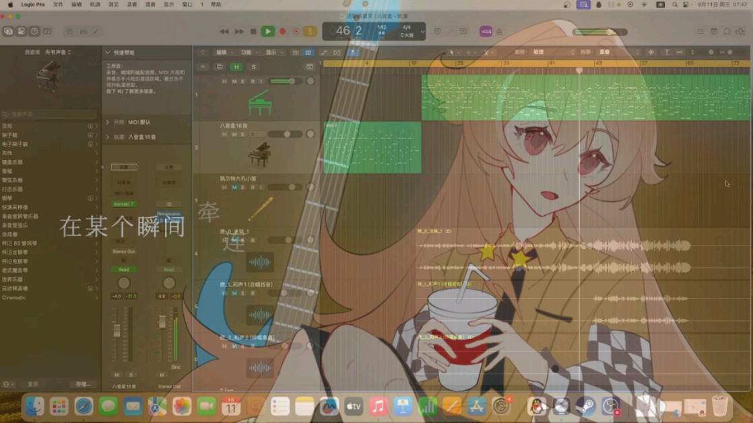Click the Global Tracks button in track header
The width and height of the screenshot is (753, 423).
coord(309,67)
